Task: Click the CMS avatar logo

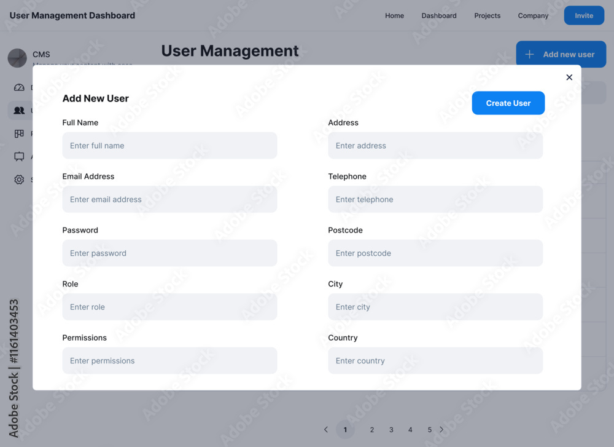Action: [x=17, y=58]
